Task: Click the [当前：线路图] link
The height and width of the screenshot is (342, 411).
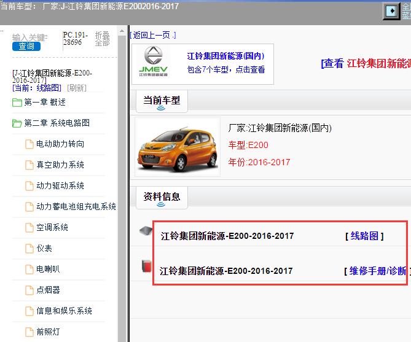Action: 37,88
